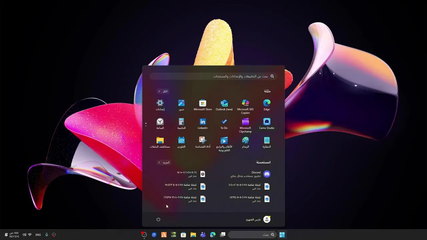
Task: Open the pinned إعدادات (Settings) gear
Action: pyautogui.click(x=160, y=105)
